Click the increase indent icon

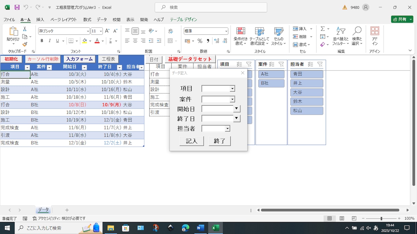(159, 41)
